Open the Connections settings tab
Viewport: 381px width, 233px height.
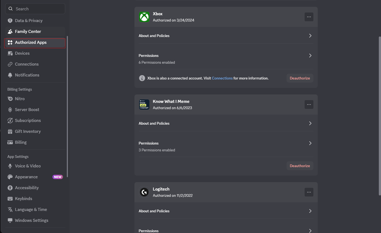[x=35, y=64]
